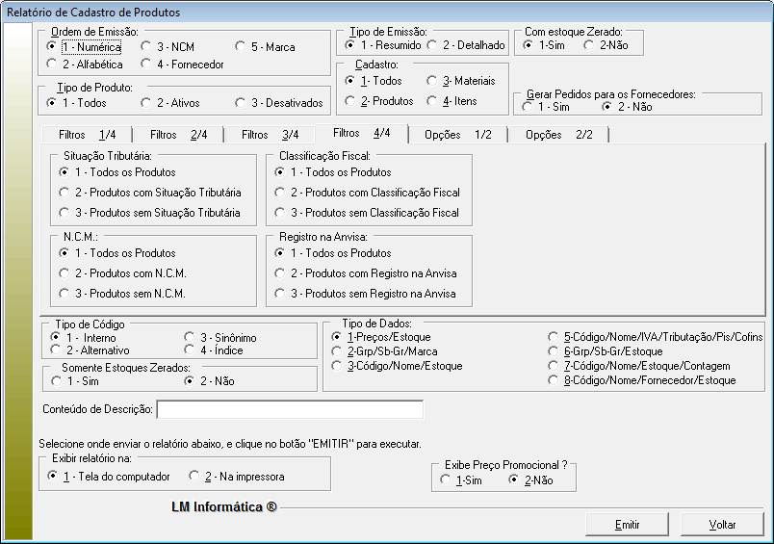Open the Opções 2/2 tab
Screen dimensions: 774x544
558,135
